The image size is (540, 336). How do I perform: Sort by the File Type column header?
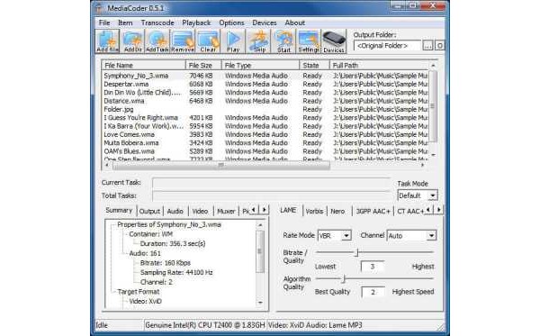point(260,65)
